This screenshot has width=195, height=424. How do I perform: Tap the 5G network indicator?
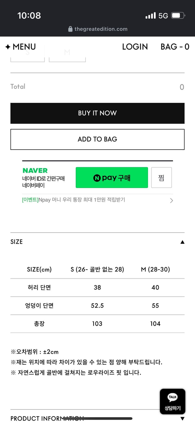click(x=163, y=16)
